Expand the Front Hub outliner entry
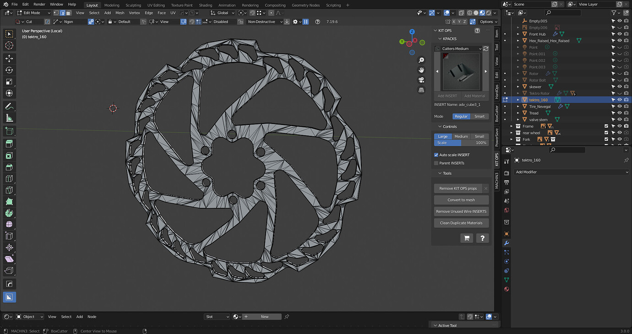The image size is (632, 334). (x=518, y=34)
